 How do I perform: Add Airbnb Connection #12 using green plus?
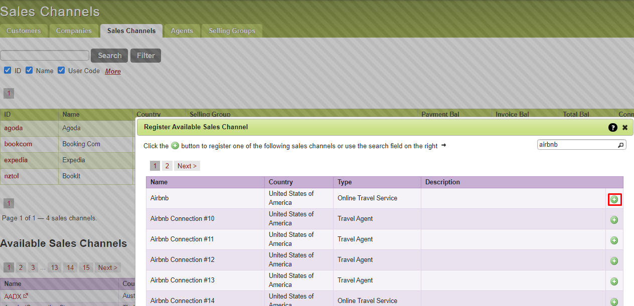click(x=614, y=261)
